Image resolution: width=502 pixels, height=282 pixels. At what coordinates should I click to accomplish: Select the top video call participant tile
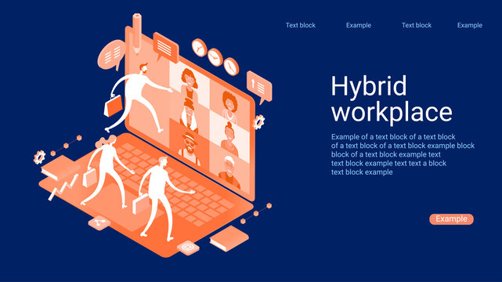tap(190, 81)
